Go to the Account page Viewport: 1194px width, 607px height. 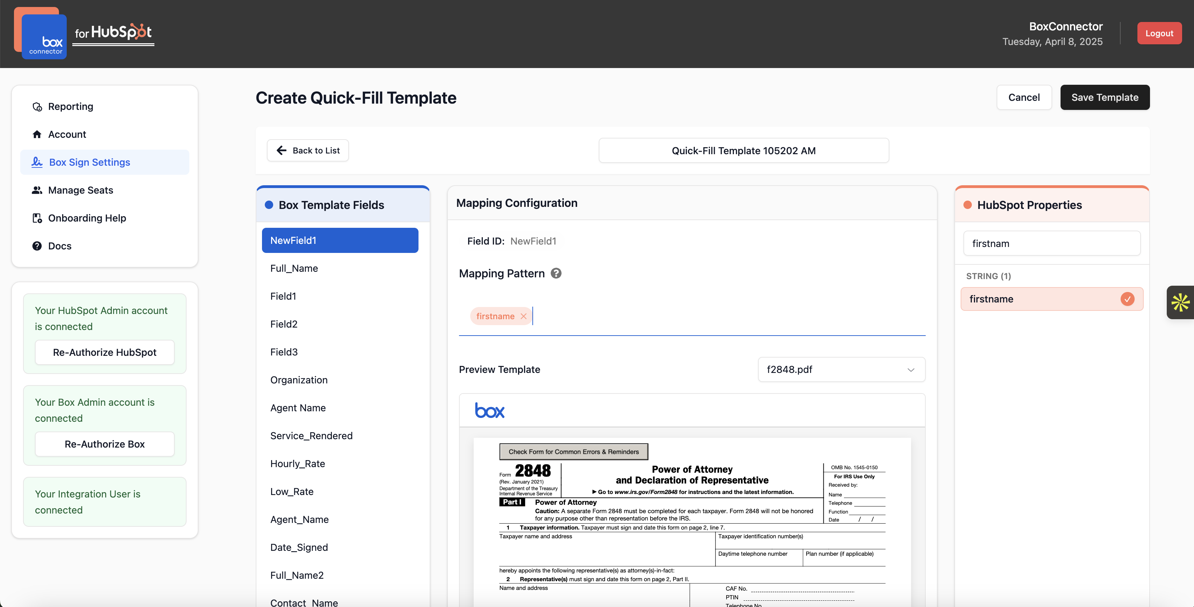[x=105, y=134]
